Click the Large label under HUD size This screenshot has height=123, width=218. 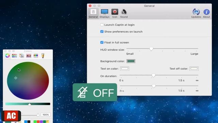194,54
